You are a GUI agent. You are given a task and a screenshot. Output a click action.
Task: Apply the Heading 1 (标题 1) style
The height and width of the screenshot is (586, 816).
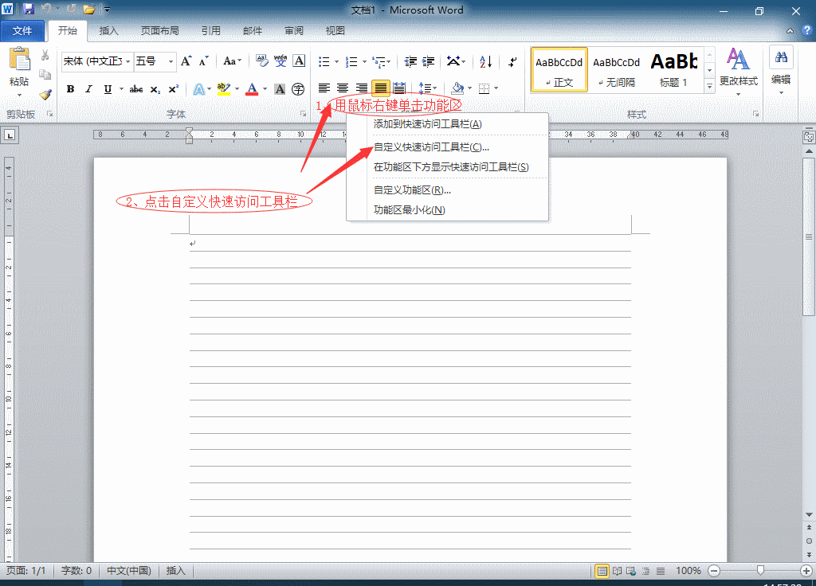(x=673, y=70)
